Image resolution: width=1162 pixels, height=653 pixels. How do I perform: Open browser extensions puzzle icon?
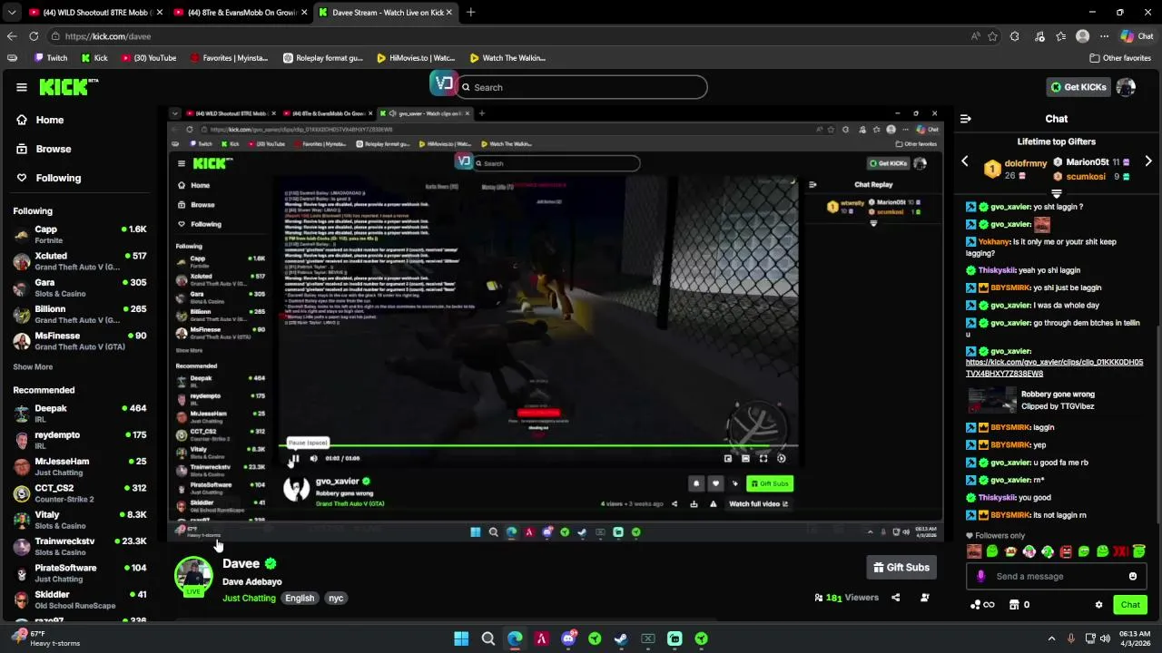coord(1015,36)
